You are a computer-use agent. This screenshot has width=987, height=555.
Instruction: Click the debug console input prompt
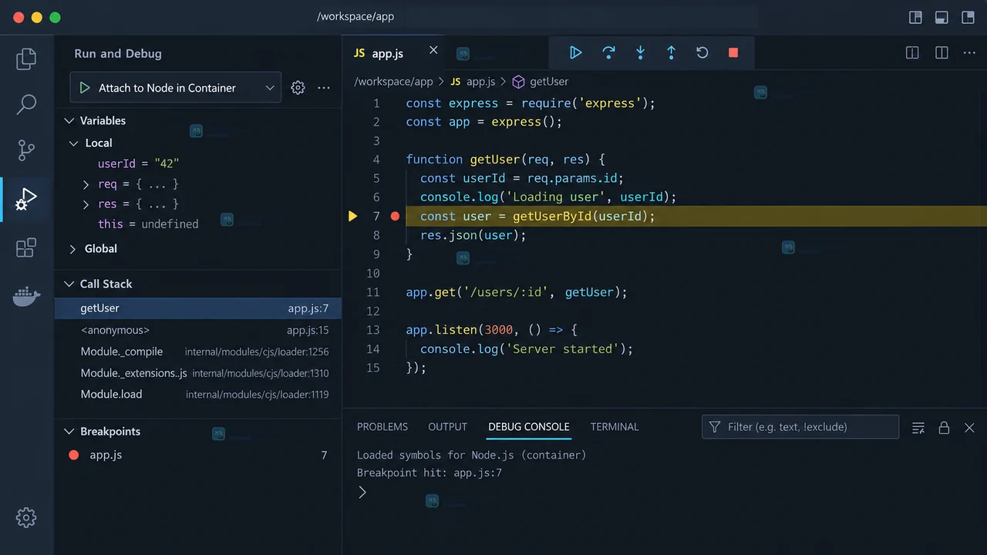(362, 492)
